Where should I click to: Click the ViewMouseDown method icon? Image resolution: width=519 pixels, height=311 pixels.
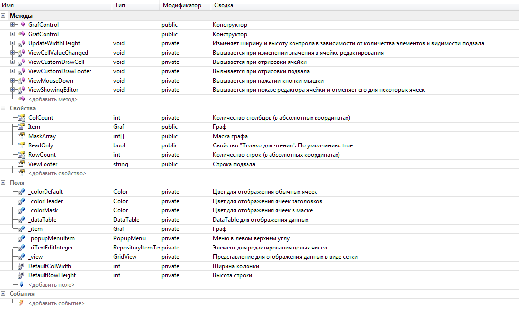click(22, 80)
